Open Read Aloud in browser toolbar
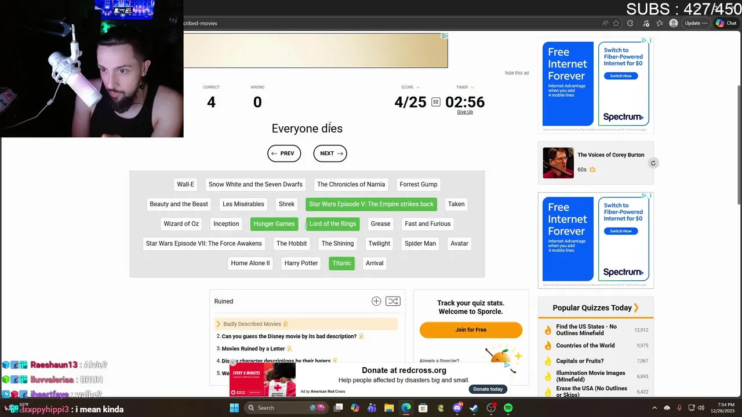The image size is (742, 417). pos(605,23)
